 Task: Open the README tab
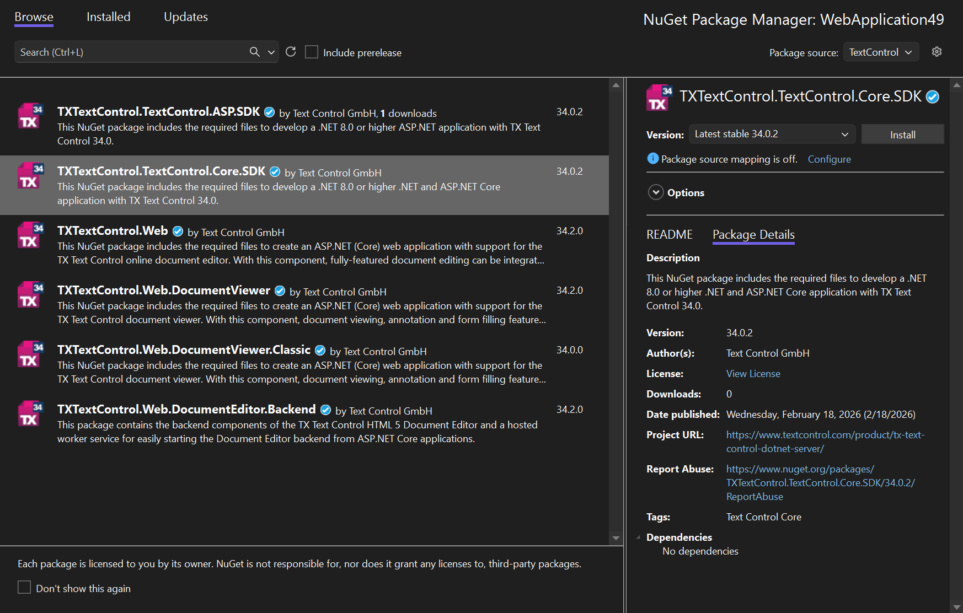669,234
